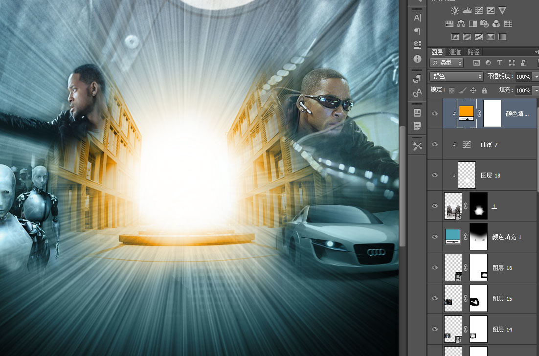Switch to the 通道 tab

coord(455,52)
